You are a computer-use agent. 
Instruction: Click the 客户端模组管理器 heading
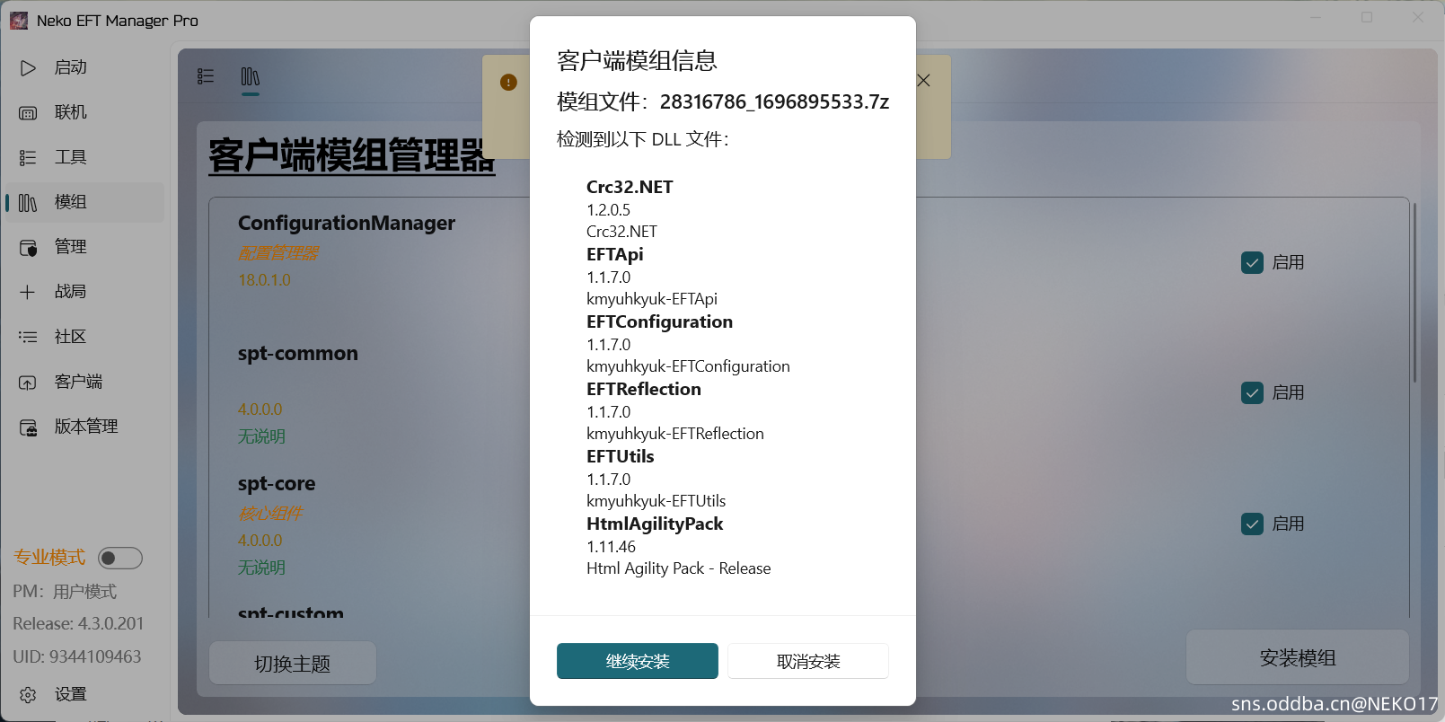[x=352, y=155]
